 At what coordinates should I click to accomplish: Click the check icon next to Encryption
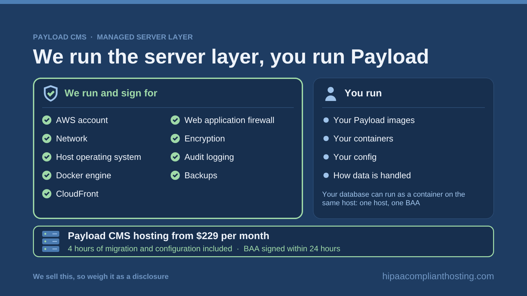point(175,138)
